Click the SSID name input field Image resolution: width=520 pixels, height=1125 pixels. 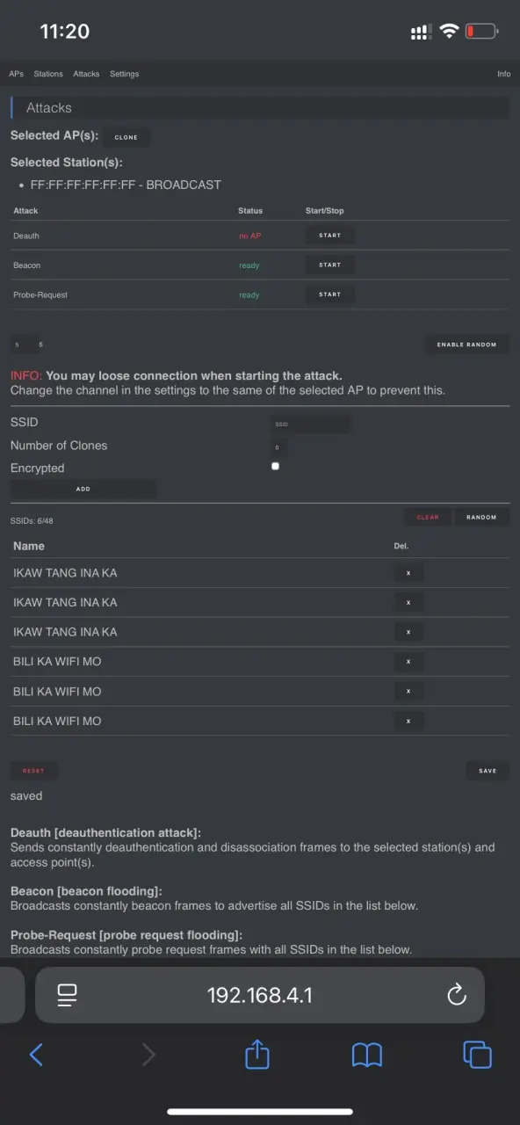tap(311, 424)
